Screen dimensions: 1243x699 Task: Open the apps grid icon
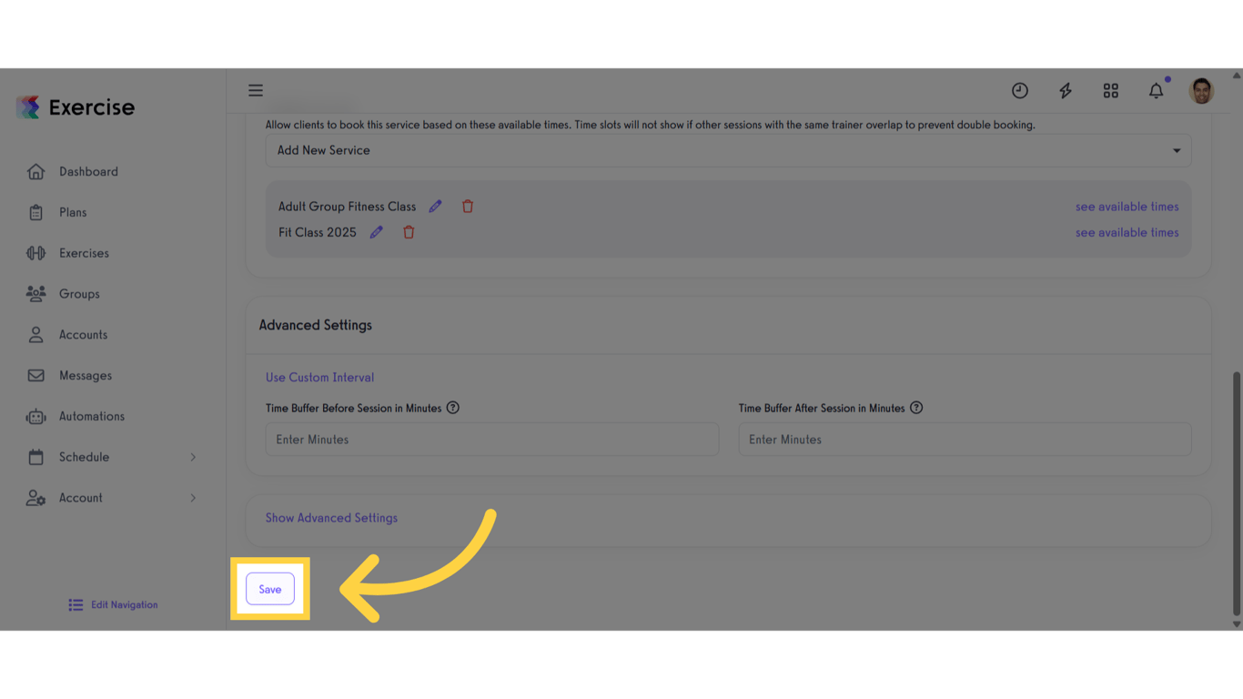1110,90
